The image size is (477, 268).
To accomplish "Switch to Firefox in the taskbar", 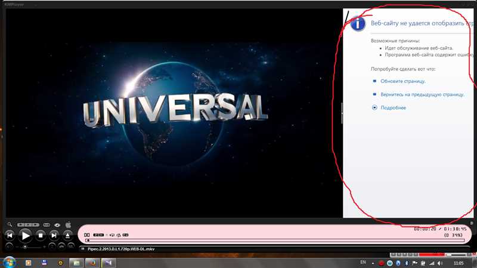I will click(92, 263).
